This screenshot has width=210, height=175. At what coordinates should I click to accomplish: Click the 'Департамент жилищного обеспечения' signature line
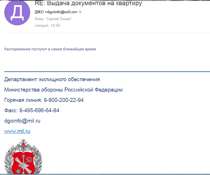(x=52, y=79)
